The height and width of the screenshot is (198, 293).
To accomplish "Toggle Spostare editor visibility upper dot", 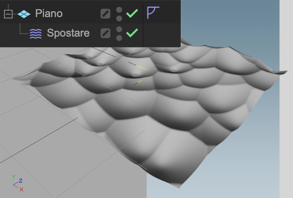I will click(119, 29).
